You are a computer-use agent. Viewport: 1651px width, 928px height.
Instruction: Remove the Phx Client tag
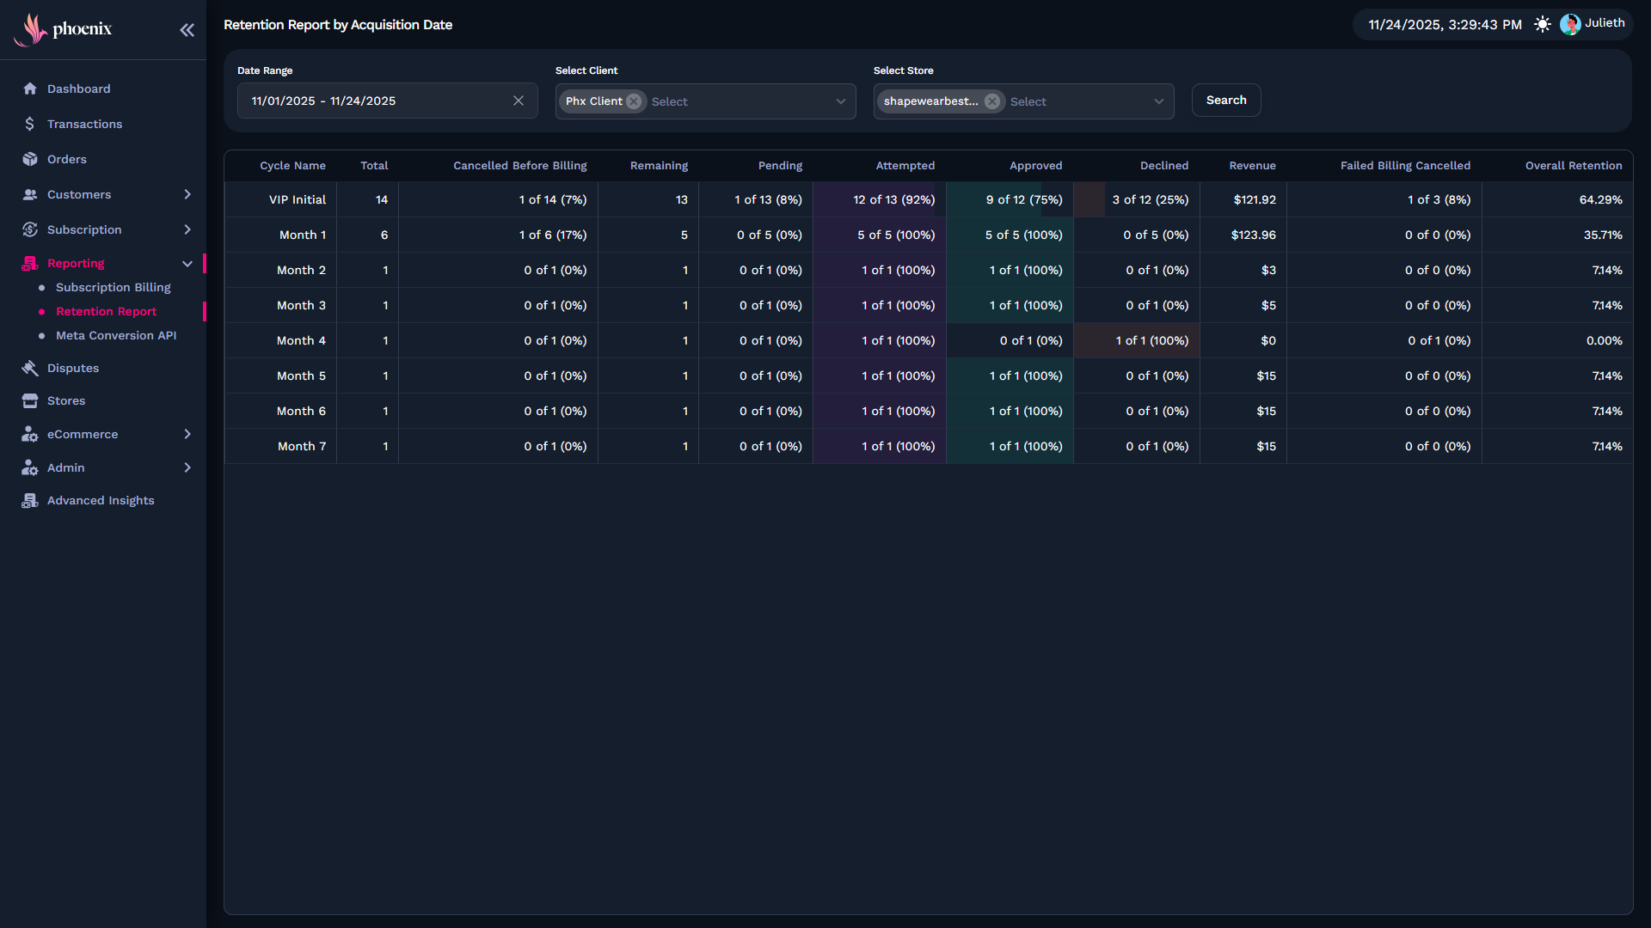(634, 101)
